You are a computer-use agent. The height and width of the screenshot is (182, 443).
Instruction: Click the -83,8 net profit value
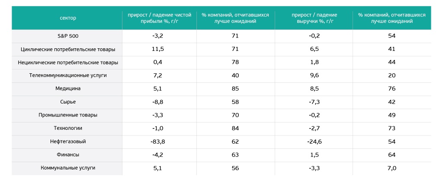pyautogui.click(x=157, y=141)
